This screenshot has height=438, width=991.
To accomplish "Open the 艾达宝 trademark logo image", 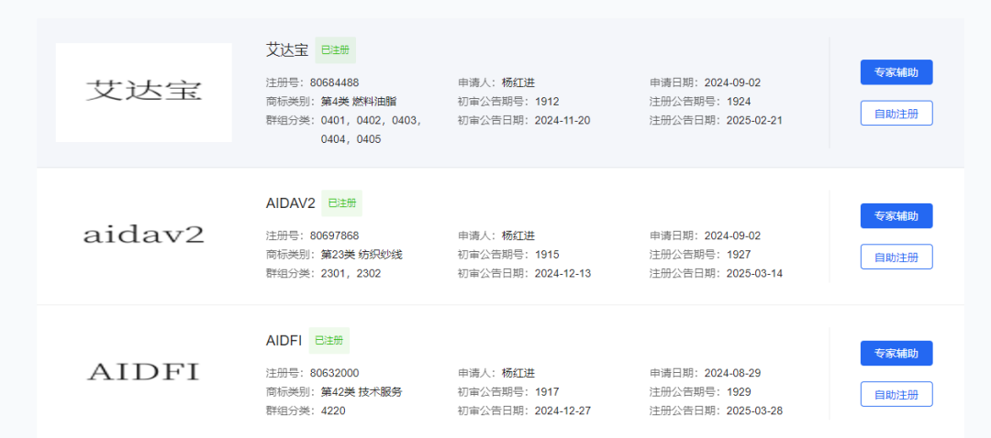I will [144, 92].
